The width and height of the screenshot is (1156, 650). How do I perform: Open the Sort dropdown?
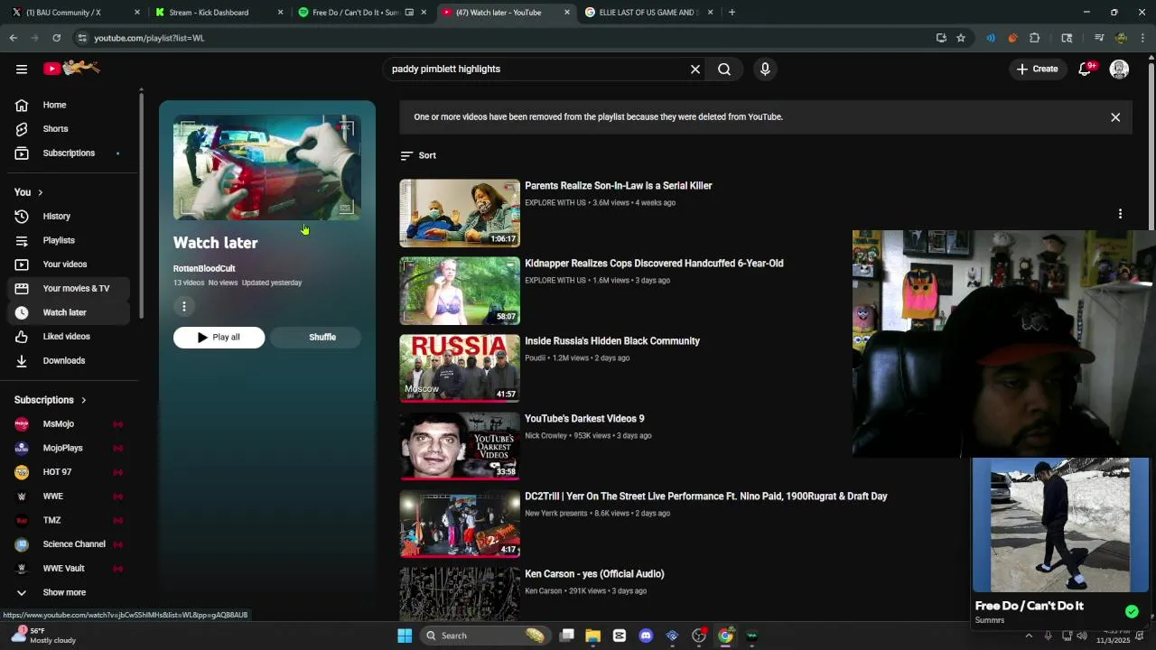point(418,156)
